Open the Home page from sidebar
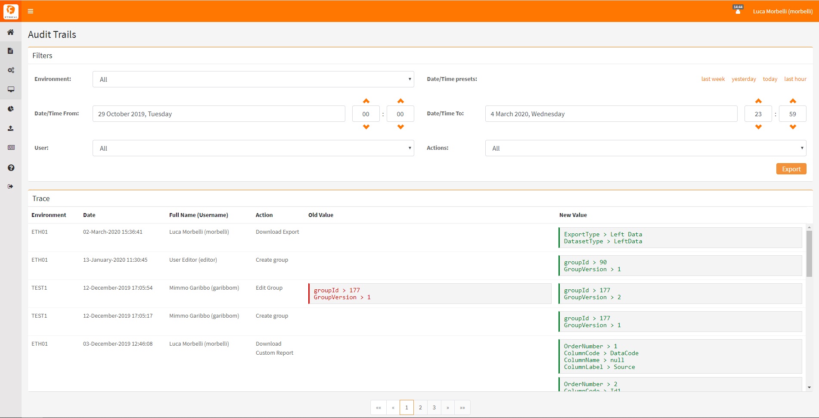 11,32
